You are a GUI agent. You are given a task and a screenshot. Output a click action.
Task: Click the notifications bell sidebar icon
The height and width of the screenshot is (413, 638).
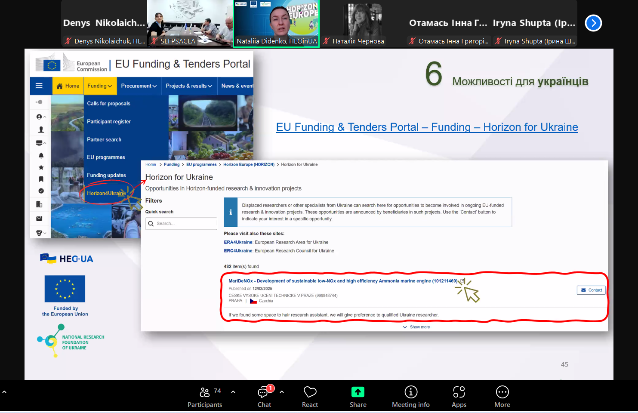pos(41,155)
